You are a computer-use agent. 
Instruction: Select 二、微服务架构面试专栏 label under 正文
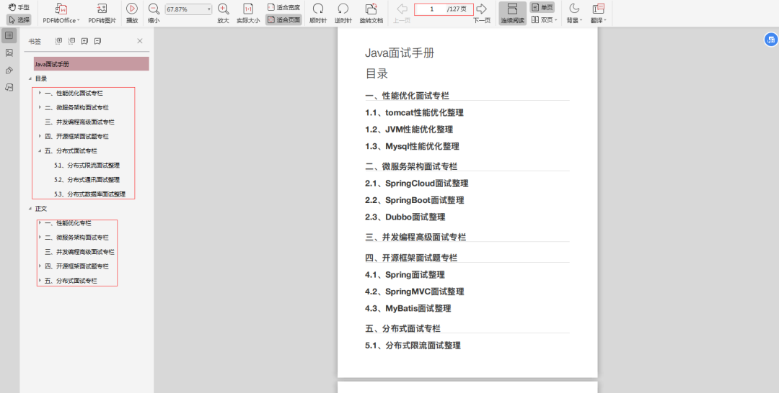coord(76,238)
